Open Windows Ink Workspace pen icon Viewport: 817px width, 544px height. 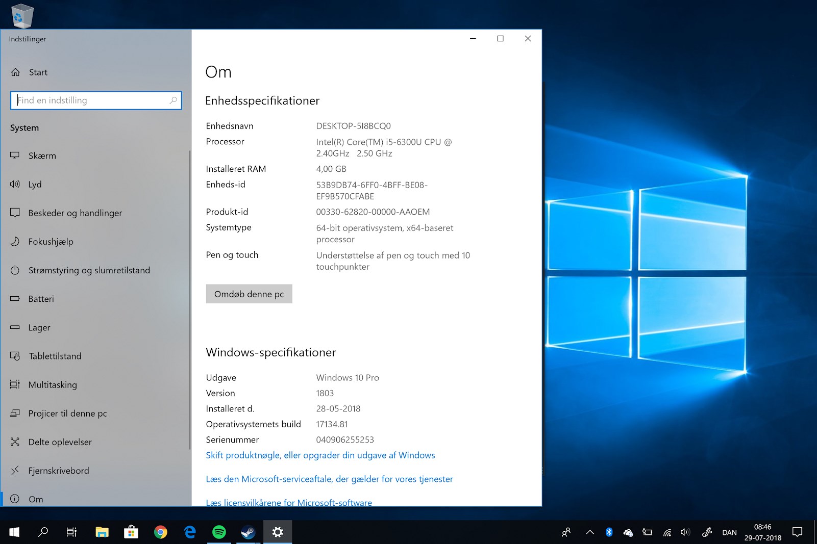point(707,532)
